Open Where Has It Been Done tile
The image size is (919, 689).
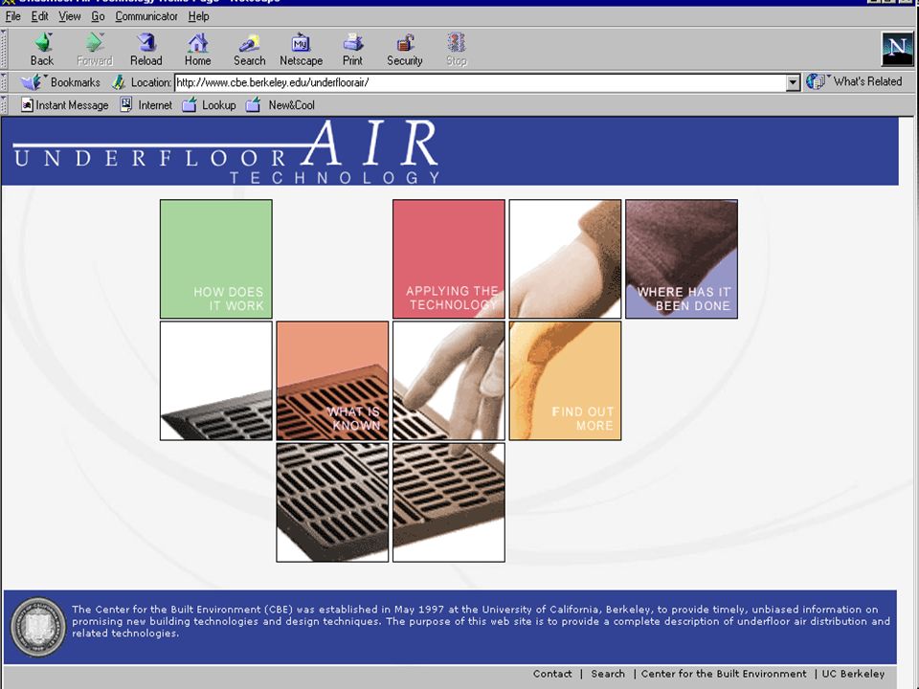pos(681,259)
